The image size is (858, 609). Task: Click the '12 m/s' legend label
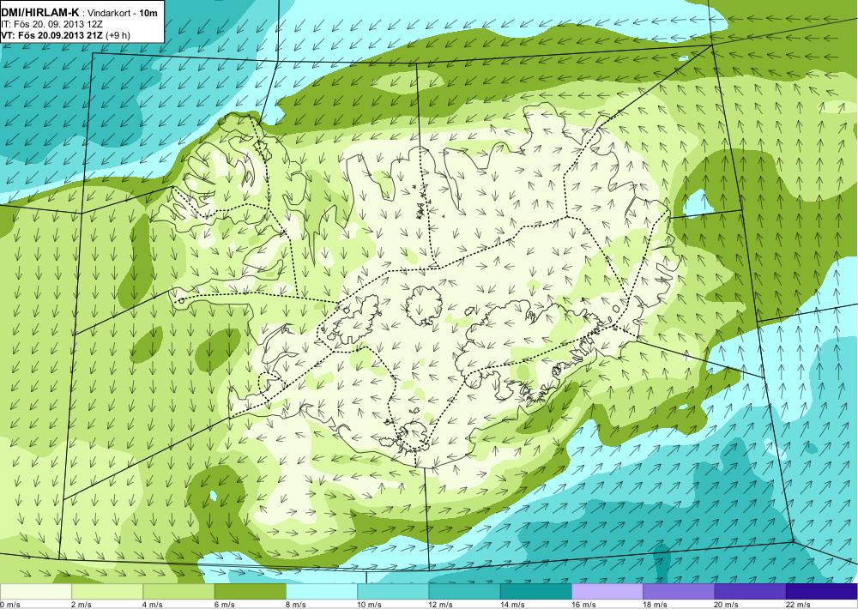pyautogui.click(x=440, y=605)
